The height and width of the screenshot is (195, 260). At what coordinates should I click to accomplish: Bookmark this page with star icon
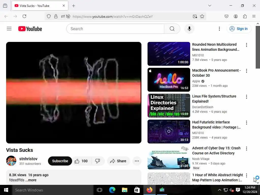202,16
